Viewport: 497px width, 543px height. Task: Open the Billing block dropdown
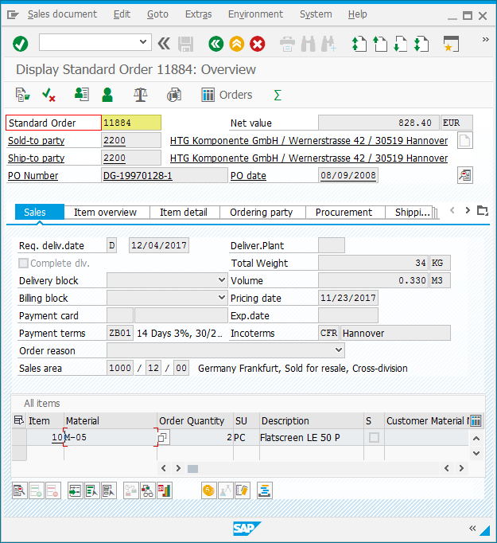[221, 298]
